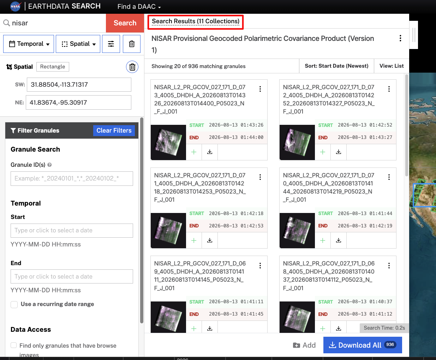Click the nisar search input field
The image size is (436, 360).
point(58,23)
